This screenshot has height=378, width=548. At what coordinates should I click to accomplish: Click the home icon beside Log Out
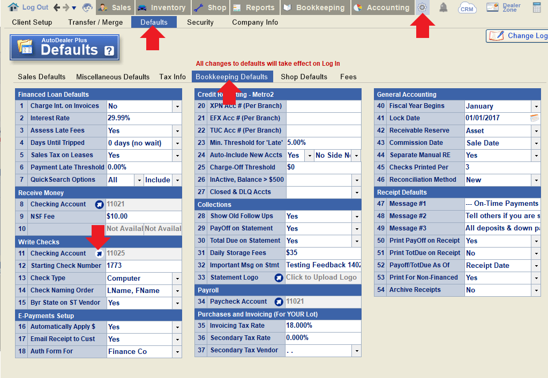pyautogui.click(x=13, y=7)
